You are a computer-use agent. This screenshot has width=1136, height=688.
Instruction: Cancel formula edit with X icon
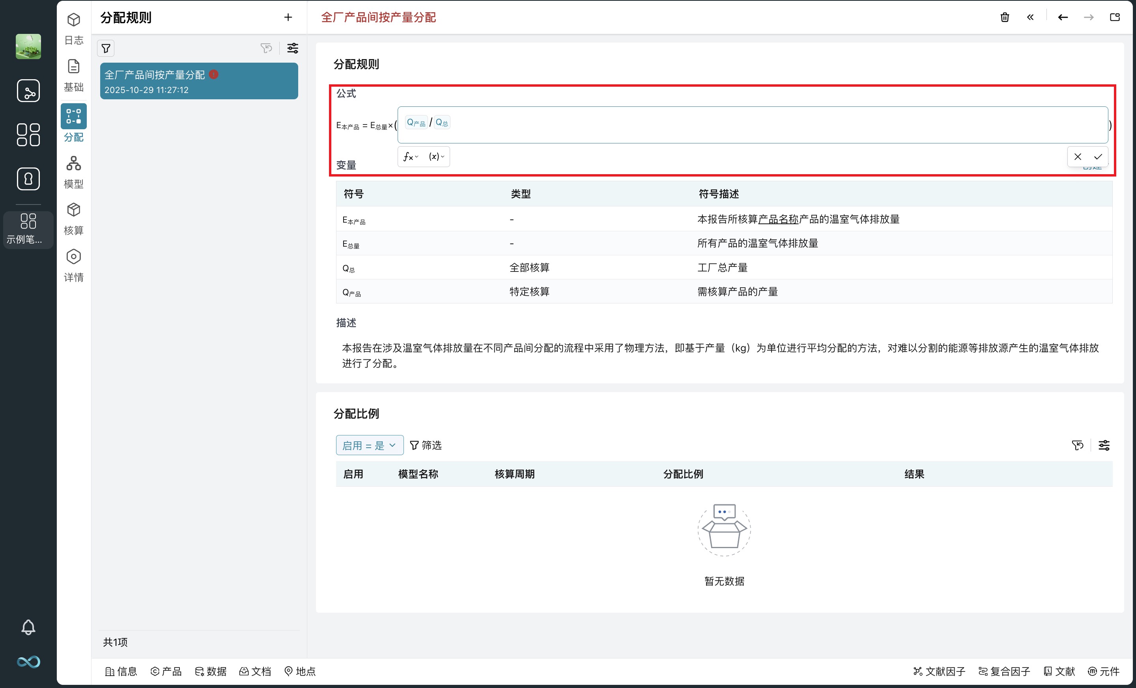[1078, 156]
